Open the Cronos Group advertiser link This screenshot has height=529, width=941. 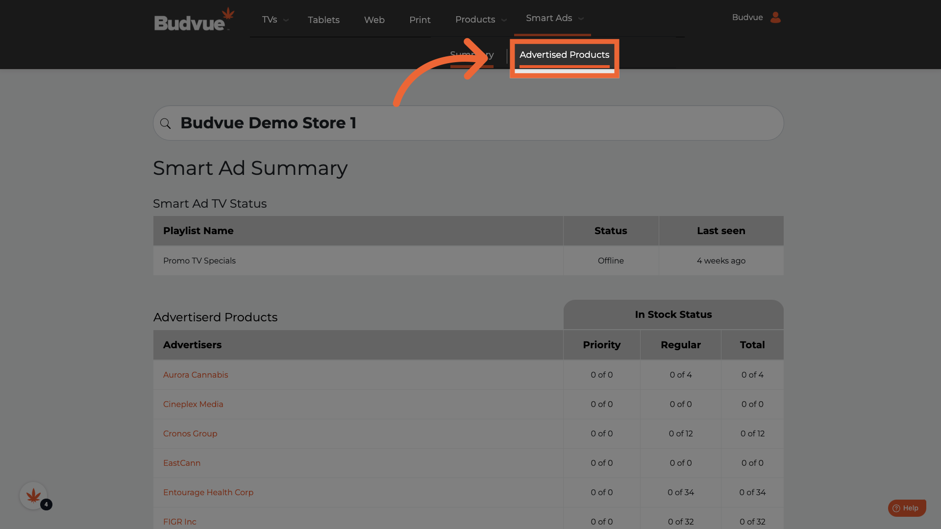(x=190, y=433)
